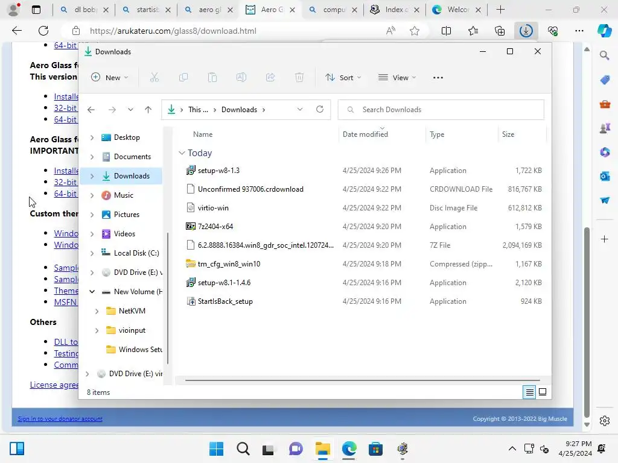Switch to the Welcome browser tab
Viewport: 618px width, 463px height.
456,10
